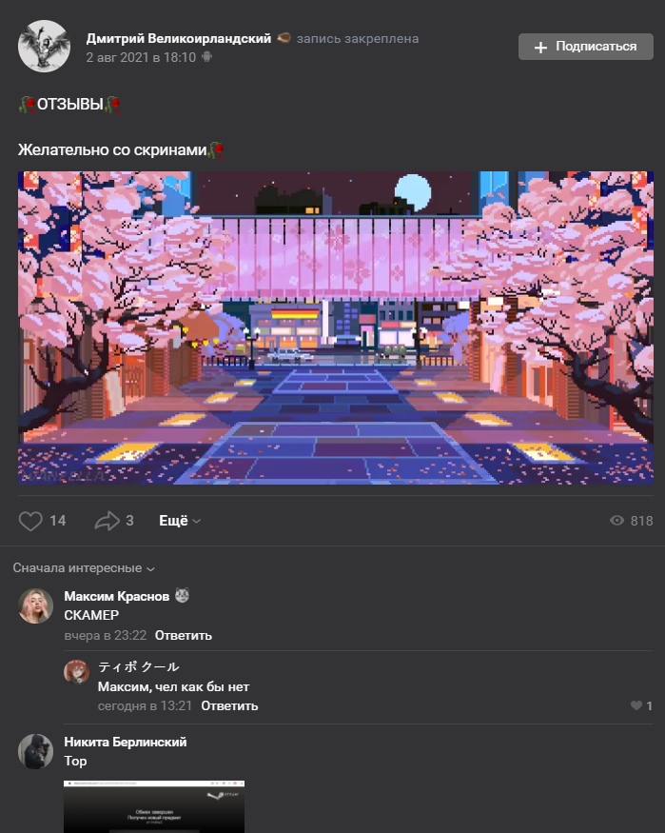Open Никита Берлинский's avatar

point(35,751)
